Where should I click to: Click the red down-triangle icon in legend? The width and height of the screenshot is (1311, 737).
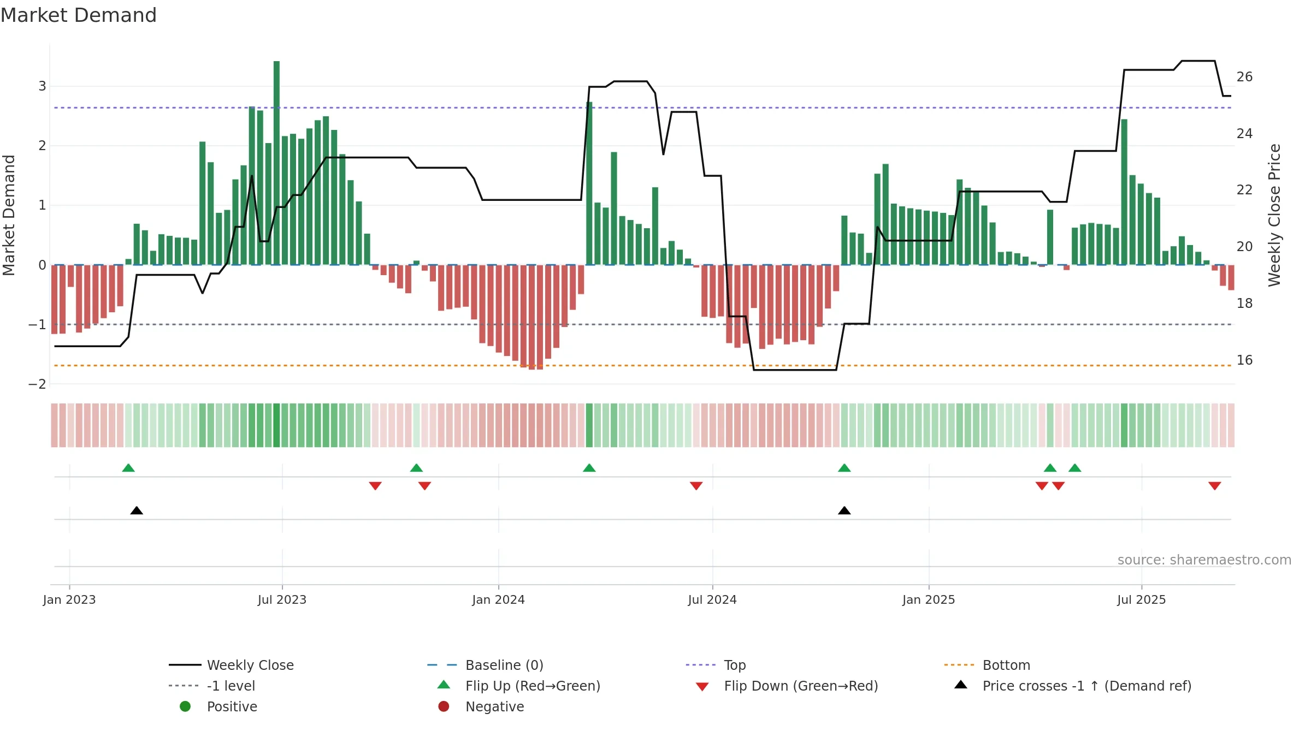coord(702,687)
